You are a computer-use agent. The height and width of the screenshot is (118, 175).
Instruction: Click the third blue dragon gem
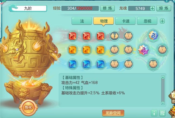[100, 64]
